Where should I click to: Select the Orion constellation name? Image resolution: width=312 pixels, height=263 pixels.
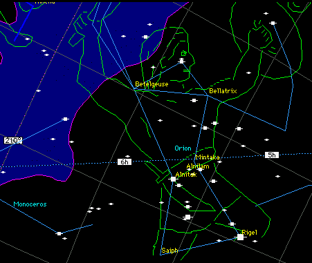pos(183,148)
